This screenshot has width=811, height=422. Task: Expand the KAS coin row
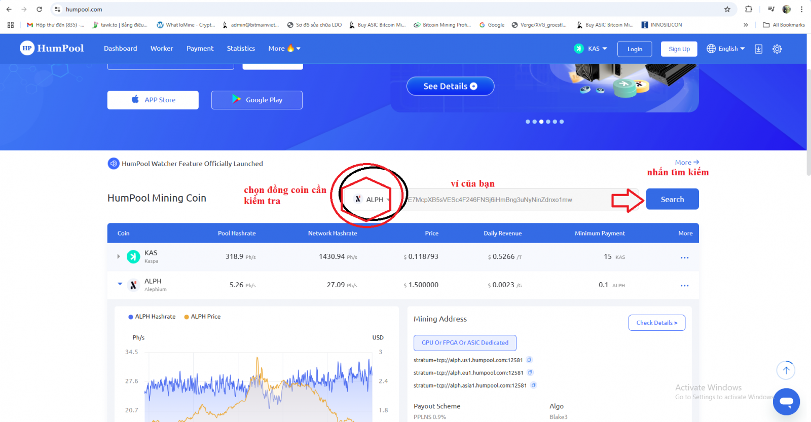119,256
